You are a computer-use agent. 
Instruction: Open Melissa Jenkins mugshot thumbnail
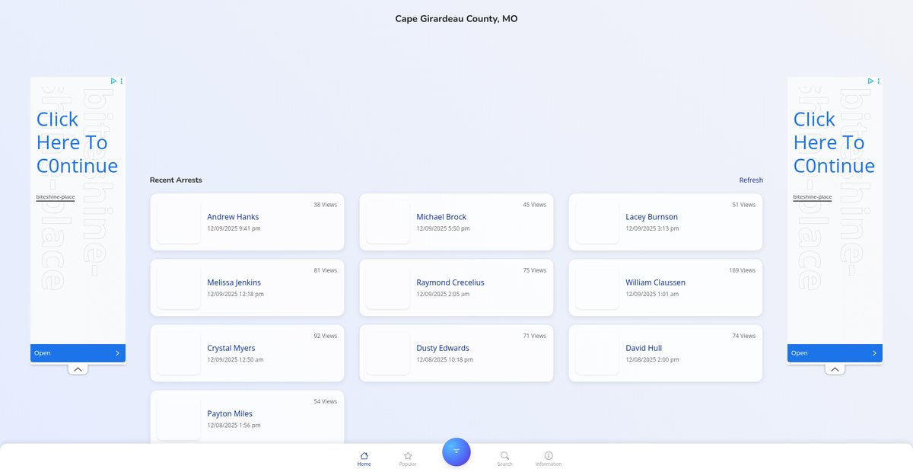click(x=179, y=288)
